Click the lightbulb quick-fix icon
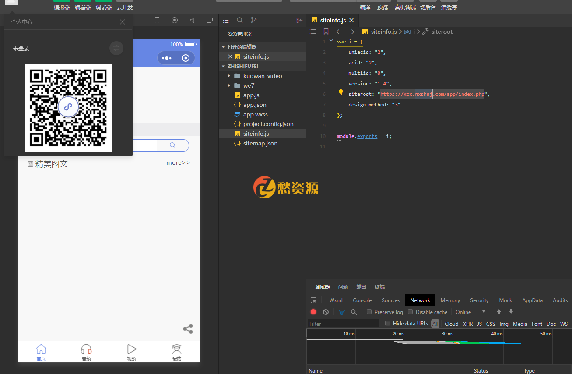 click(340, 92)
